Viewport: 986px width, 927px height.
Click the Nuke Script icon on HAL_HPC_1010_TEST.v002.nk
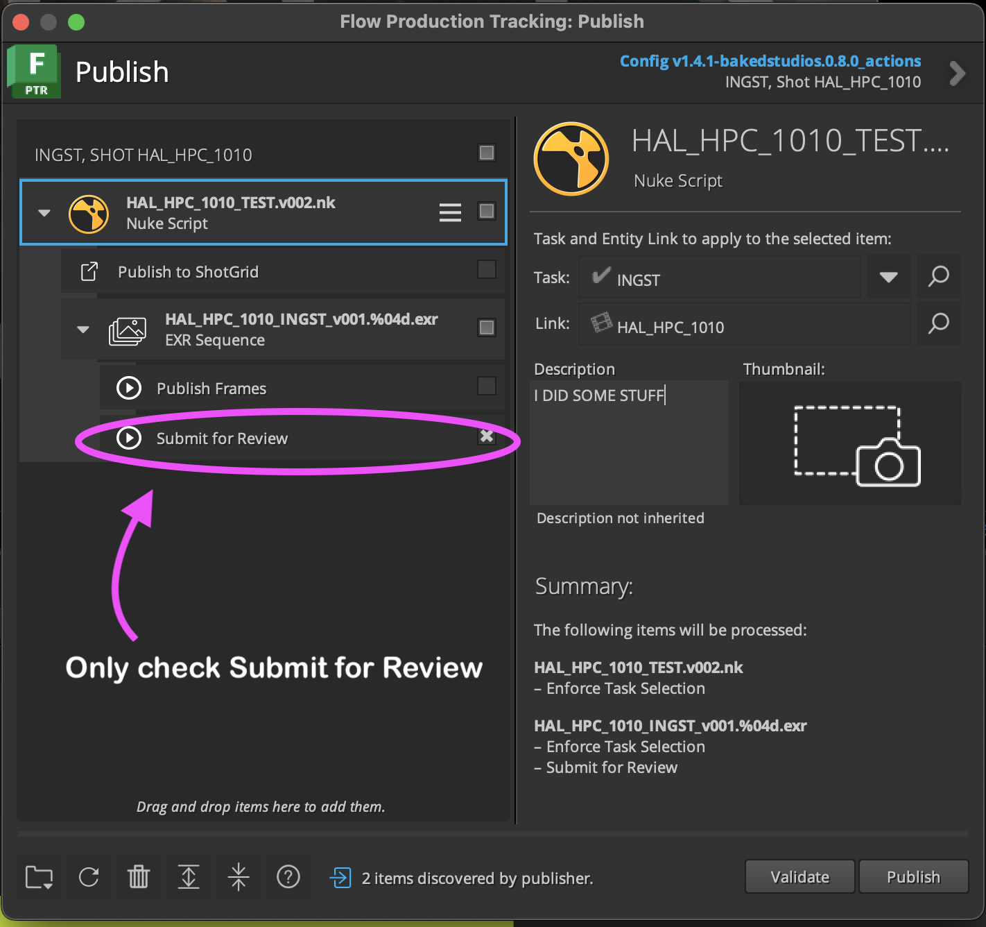coord(88,214)
